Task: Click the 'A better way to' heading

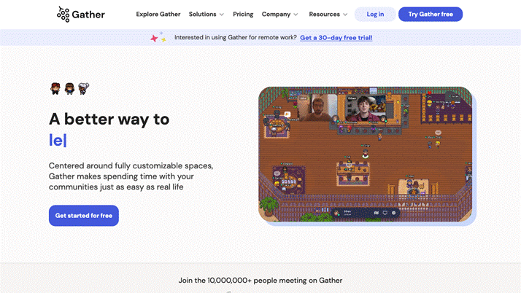Action: click(x=109, y=119)
